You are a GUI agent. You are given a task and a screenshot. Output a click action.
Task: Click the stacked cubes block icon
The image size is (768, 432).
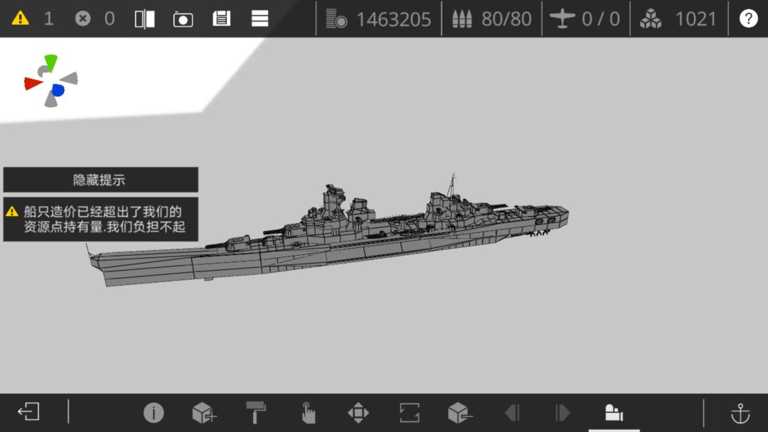coord(651,19)
